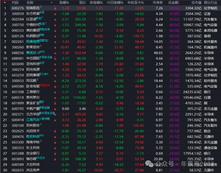
Task: Select stock 紫金矿业 in the list
Action: click(x=33, y=103)
